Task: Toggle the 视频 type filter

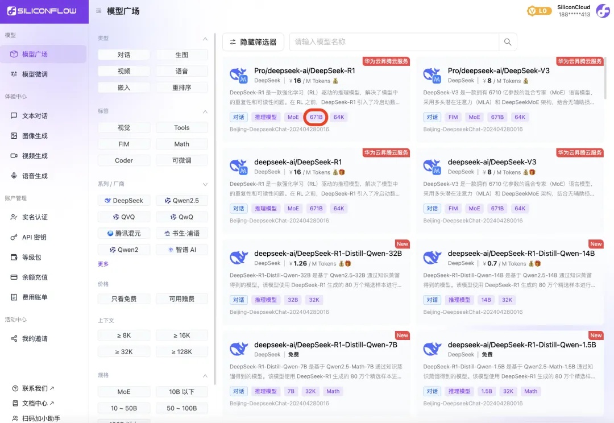Action: pos(124,71)
